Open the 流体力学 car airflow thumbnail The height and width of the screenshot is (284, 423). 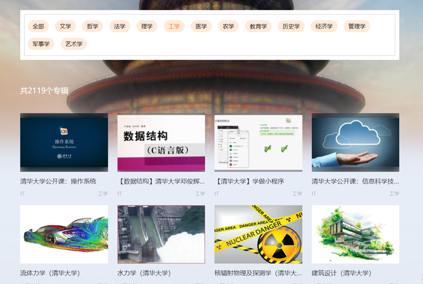pos(64,234)
